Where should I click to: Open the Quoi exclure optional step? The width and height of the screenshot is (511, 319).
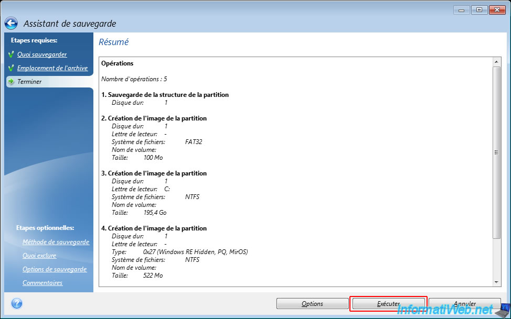coord(39,256)
